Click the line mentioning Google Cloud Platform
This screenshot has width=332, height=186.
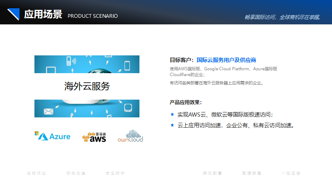point(223,69)
